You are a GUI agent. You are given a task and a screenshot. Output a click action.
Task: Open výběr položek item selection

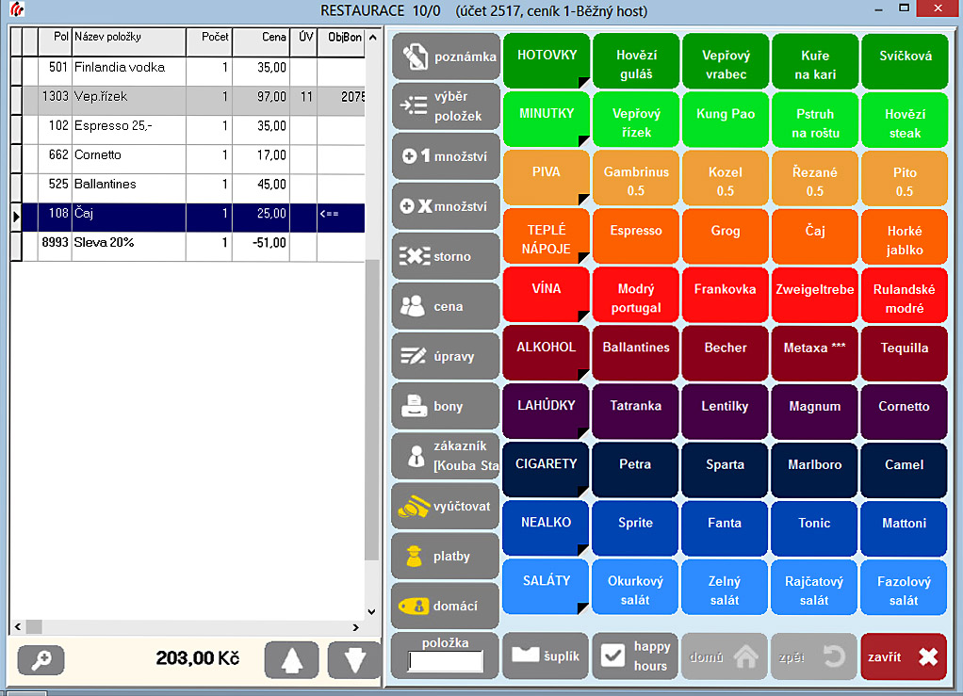(x=446, y=106)
